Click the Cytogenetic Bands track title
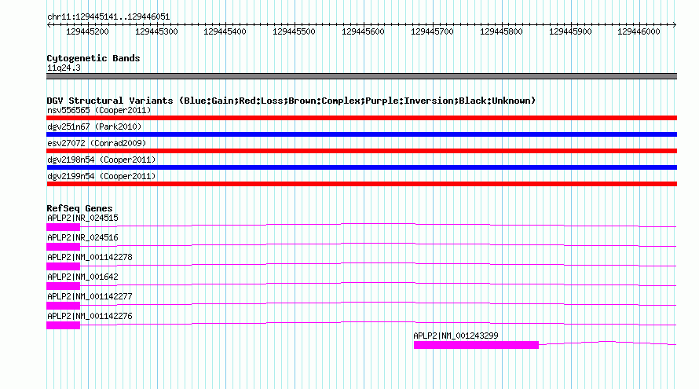The image size is (699, 389). pyautogui.click(x=93, y=58)
